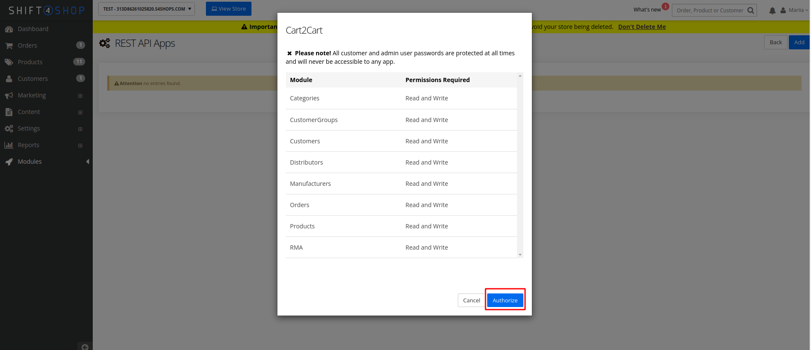Open the Mariia user account dropdown
This screenshot has width=811, height=350.
coord(794,10)
